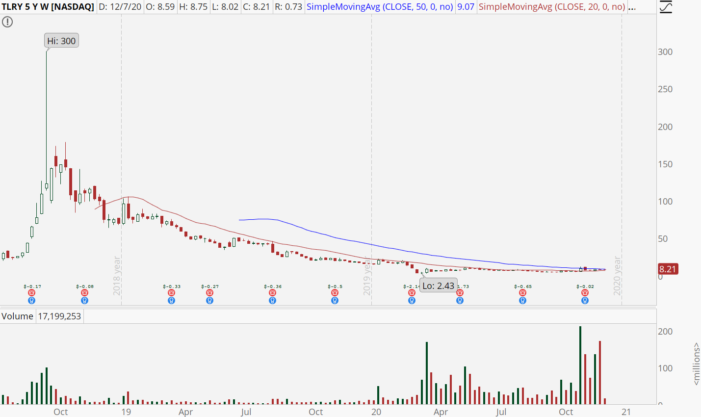The height and width of the screenshot is (417, 701).
Task: Click the red earnings phone icon under $-0.17
Action: [32, 293]
